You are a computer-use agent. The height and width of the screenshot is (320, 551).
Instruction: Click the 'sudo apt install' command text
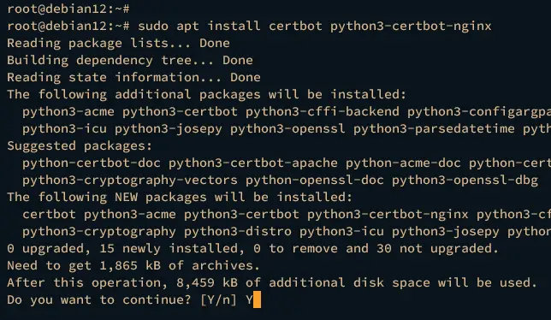tap(199, 26)
